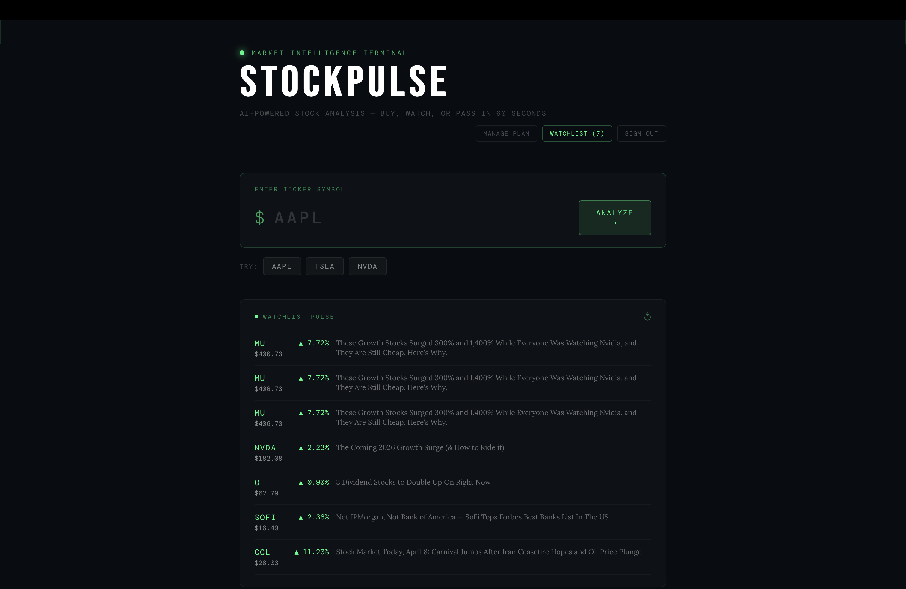Refresh the Watchlist Pulse feed

click(x=647, y=317)
